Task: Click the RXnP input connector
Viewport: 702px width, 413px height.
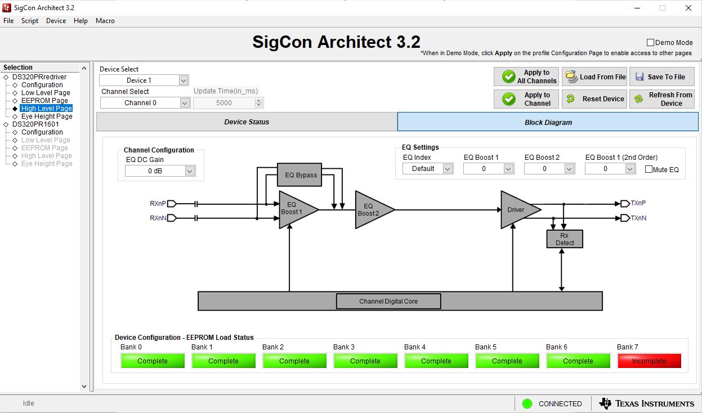Action: tap(172, 203)
